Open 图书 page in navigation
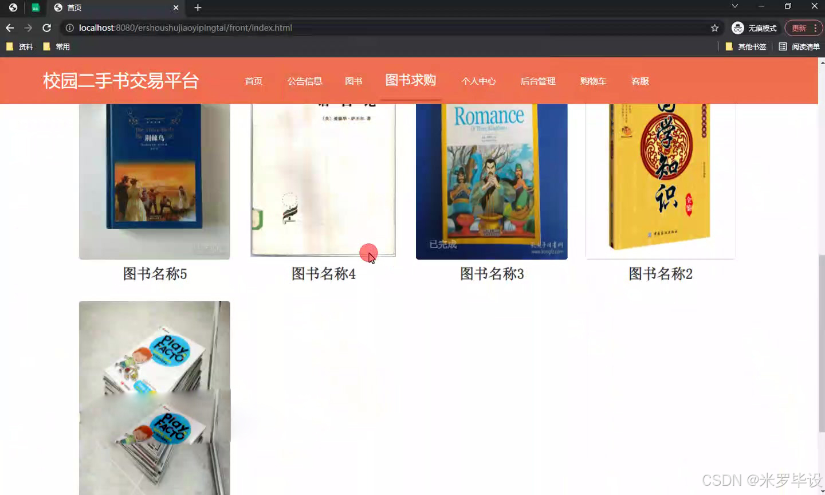Image resolution: width=825 pixels, height=495 pixels. [x=353, y=81]
